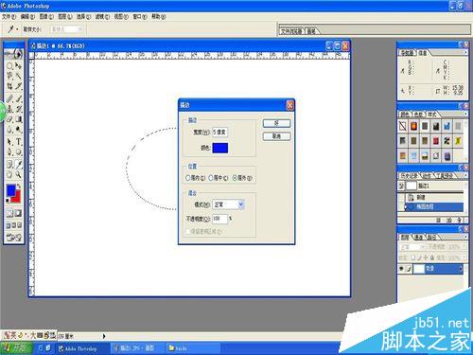Swap foreground and background colors

click(x=19, y=186)
